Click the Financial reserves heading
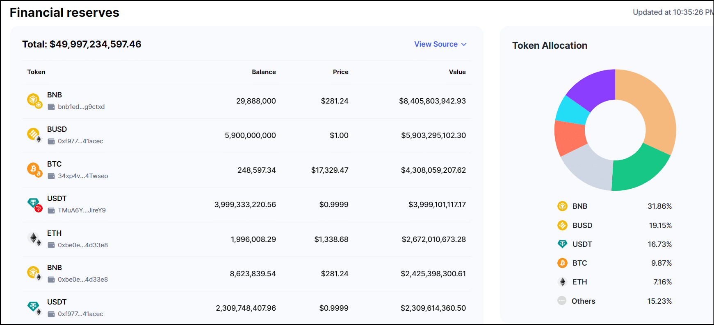714x325 pixels. pos(64,13)
